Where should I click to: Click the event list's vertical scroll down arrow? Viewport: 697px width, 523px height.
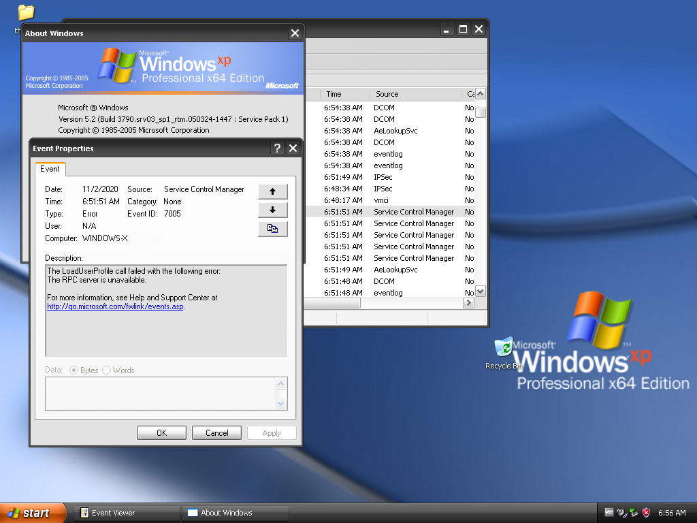tap(480, 291)
